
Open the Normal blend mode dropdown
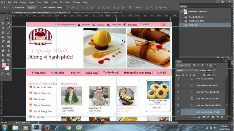(187, 70)
